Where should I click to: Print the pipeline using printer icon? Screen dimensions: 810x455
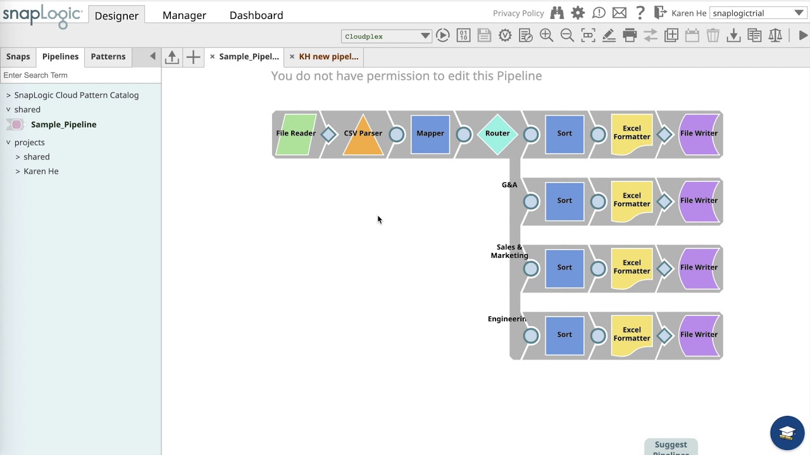[x=630, y=35]
